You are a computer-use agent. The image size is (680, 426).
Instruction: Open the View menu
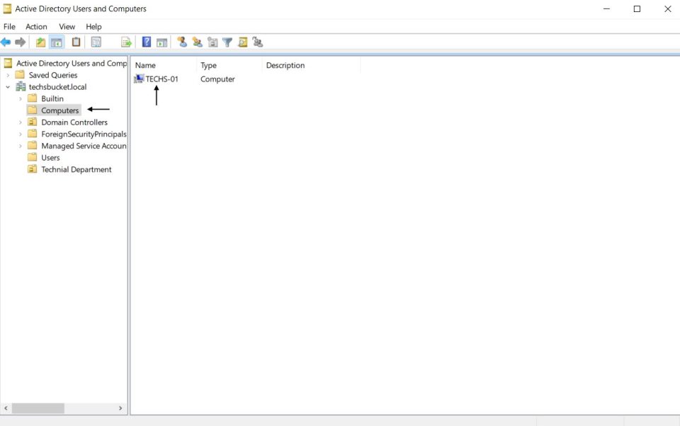coord(67,26)
